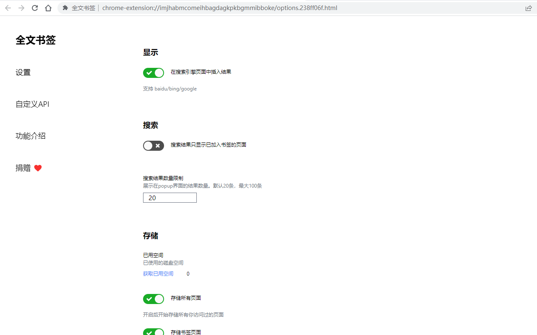Viewport: 537px width, 335px height.
Task: Click the red heart next to 捐赠
Action: (x=38, y=168)
